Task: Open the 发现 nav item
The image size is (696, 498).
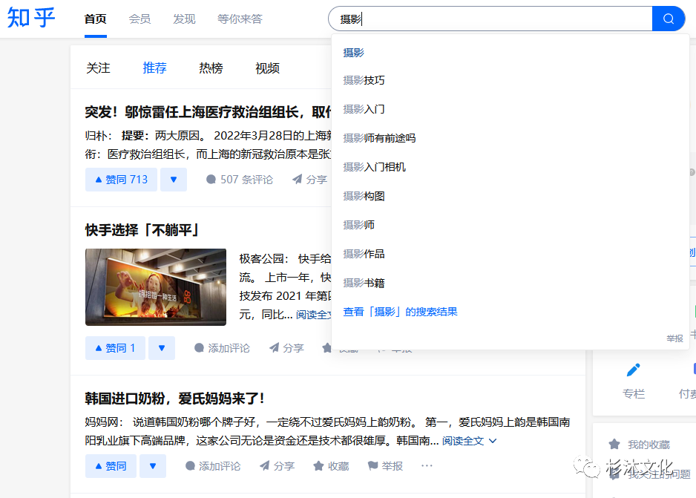Action: pos(184,19)
